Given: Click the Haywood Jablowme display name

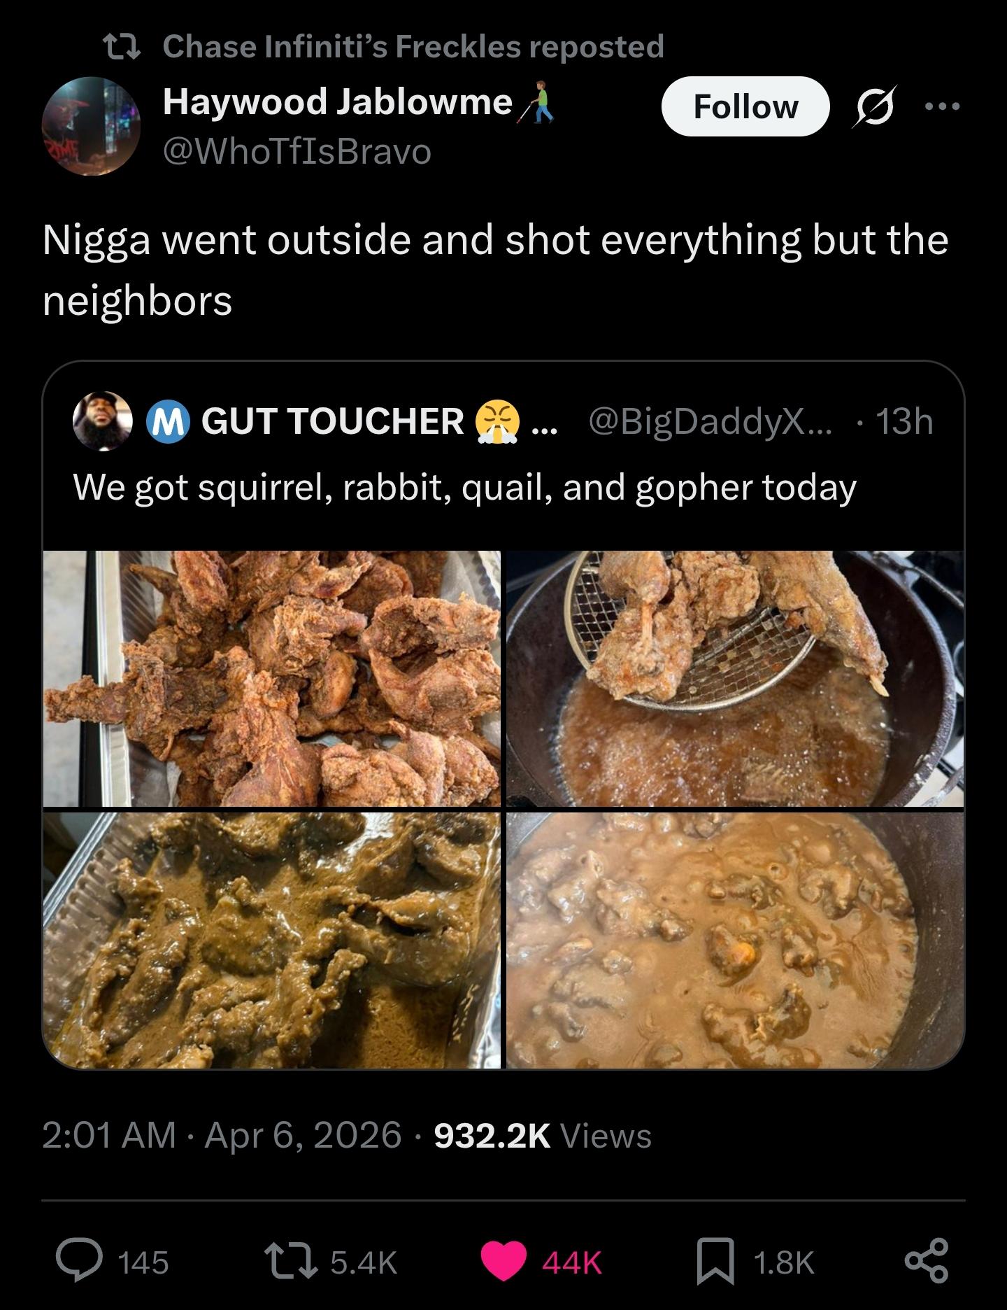Looking at the screenshot, I should coord(338,102).
